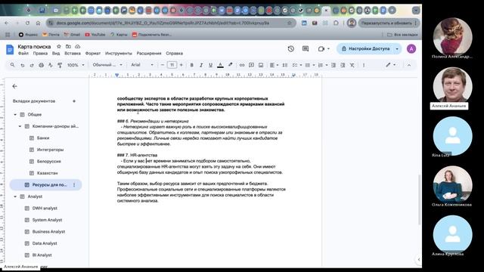
Task: Open the Google account avatar
Action: pyautogui.click(x=411, y=48)
